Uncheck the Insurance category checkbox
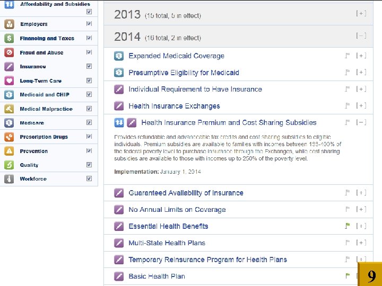The width and height of the screenshot is (382, 286). click(89, 67)
